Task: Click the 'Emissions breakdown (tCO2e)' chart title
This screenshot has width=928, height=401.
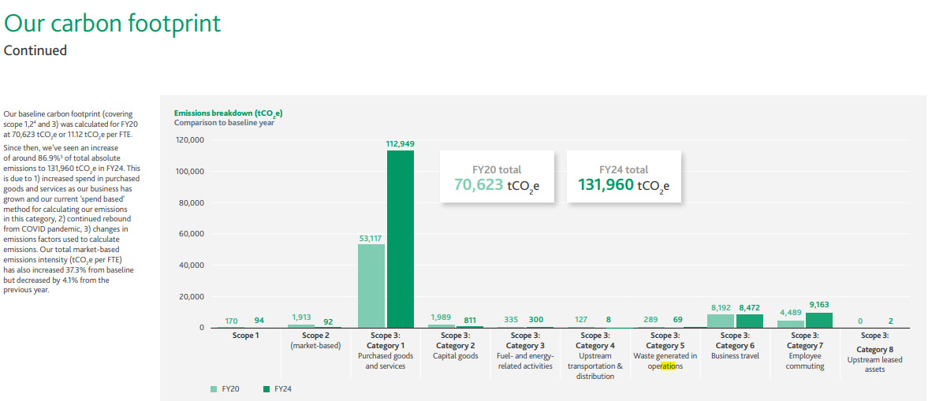Action: (228, 113)
